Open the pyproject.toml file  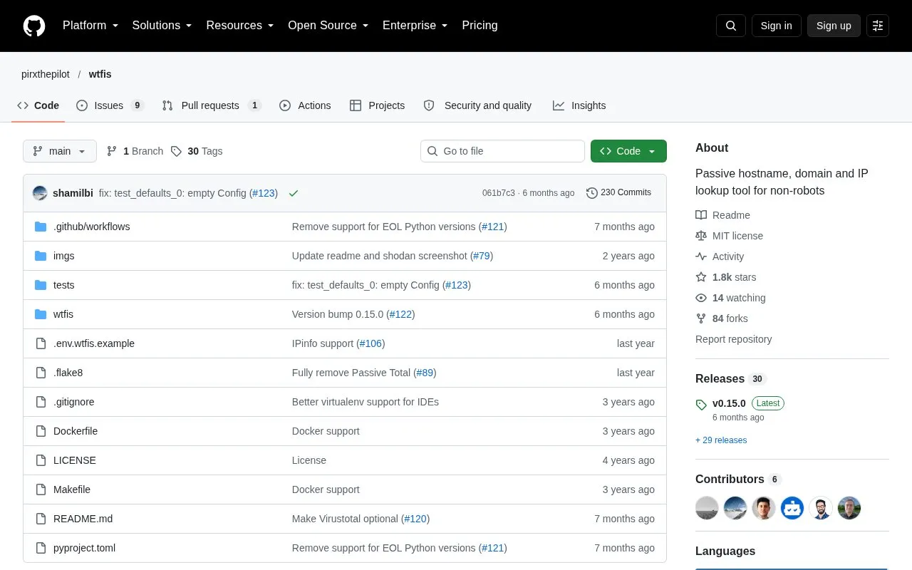[x=84, y=548]
